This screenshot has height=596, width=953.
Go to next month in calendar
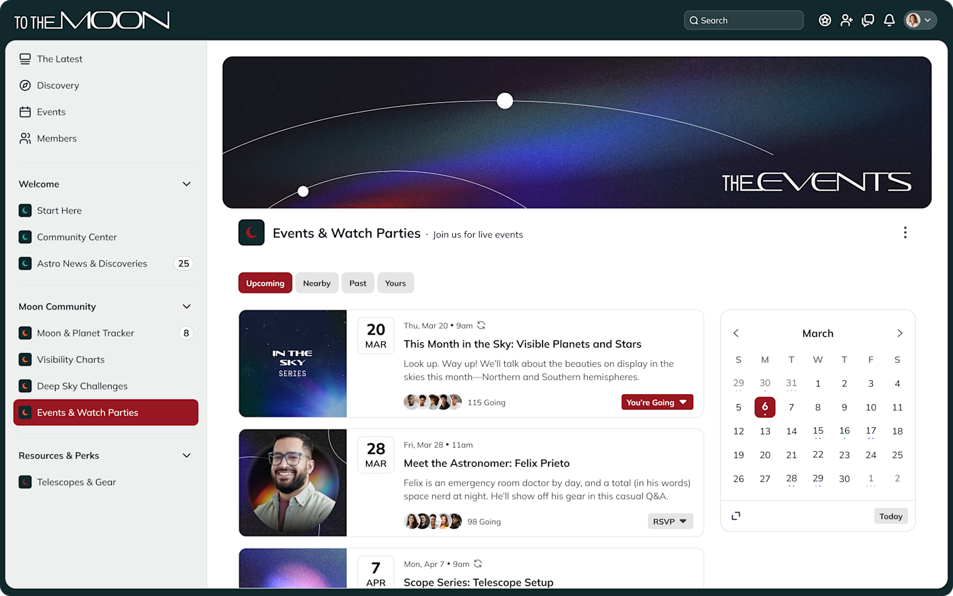[899, 333]
